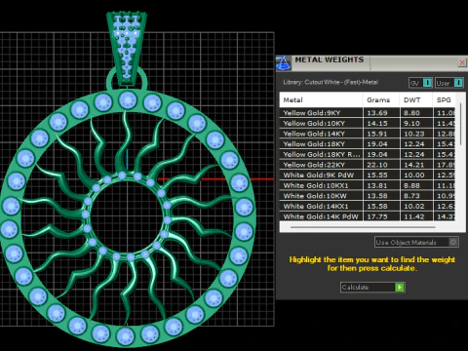Screen dimensions: 468x351
Task: Select the Yellow Gold:9KY row
Action: (x=368, y=113)
